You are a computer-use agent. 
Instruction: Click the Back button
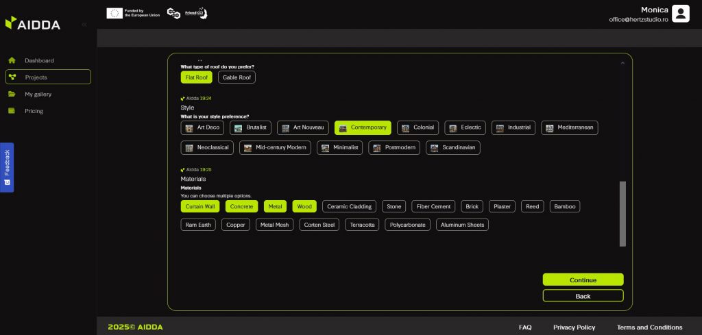583,296
